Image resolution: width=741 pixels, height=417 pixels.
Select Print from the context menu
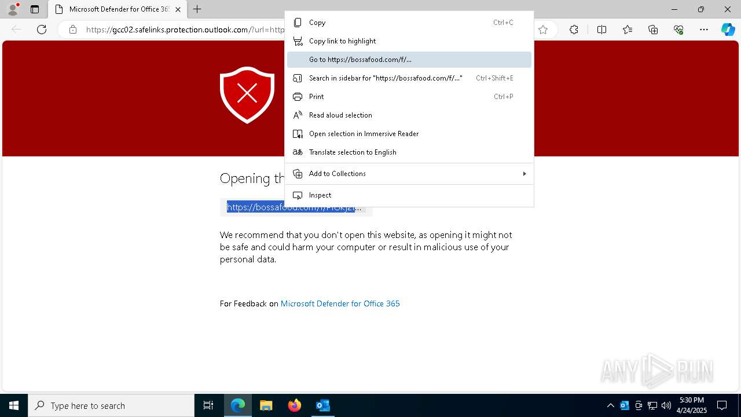[x=409, y=97]
